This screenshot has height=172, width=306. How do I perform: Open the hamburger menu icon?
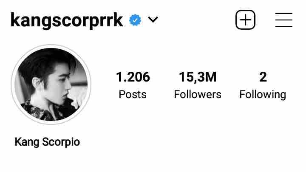click(x=284, y=20)
